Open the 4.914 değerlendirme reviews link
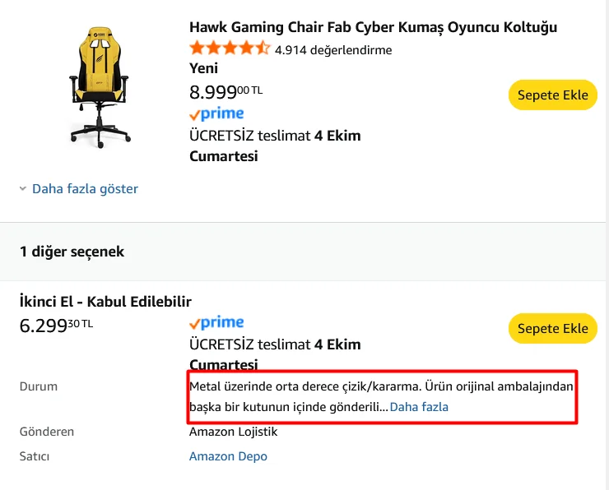The height and width of the screenshot is (490, 609). coord(333,49)
